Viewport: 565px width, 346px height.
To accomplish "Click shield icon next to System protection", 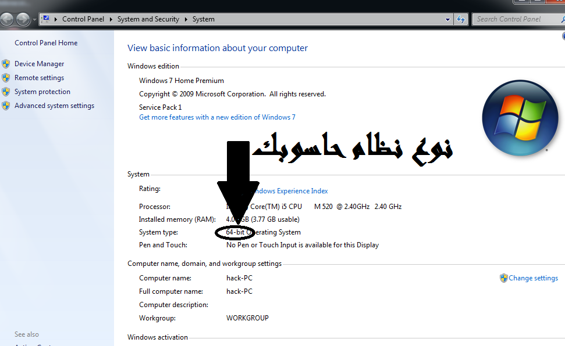I will pyautogui.click(x=6, y=92).
